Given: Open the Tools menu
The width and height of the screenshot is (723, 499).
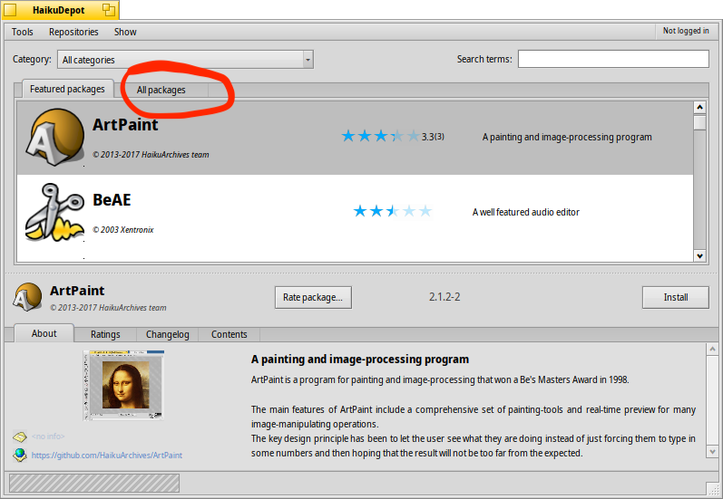Looking at the screenshot, I should 22,32.
